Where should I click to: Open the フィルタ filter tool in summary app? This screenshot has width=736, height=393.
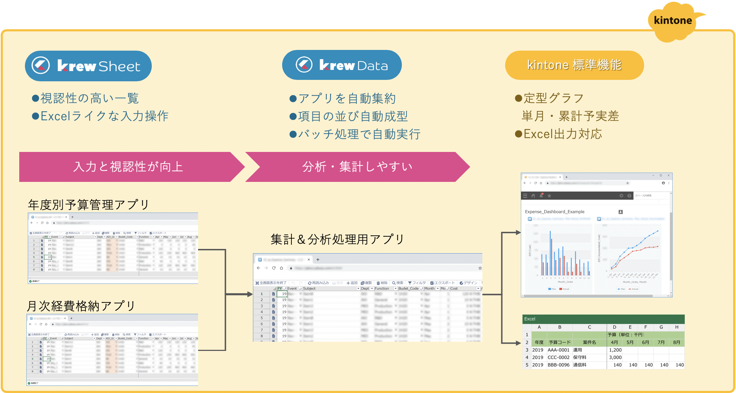(x=410, y=283)
